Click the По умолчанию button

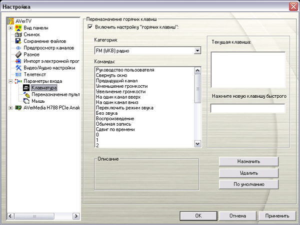pos(248,185)
